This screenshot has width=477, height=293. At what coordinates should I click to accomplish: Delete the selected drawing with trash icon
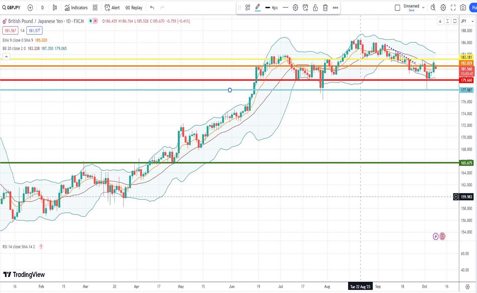point(325,8)
